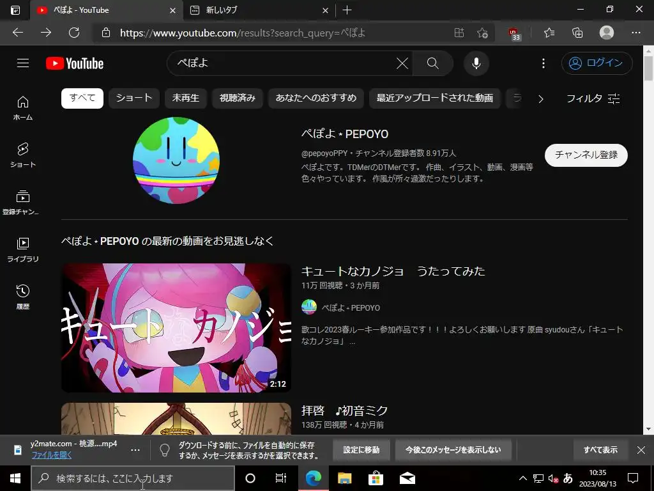Screen dimensions: 654x491
Task: Close the 新しいタブ tab
Action: click(325, 10)
